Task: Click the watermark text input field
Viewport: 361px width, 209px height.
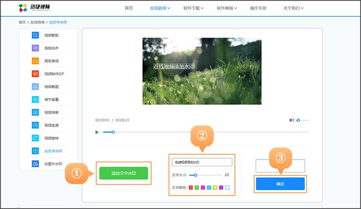Action: pyautogui.click(x=202, y=162)
